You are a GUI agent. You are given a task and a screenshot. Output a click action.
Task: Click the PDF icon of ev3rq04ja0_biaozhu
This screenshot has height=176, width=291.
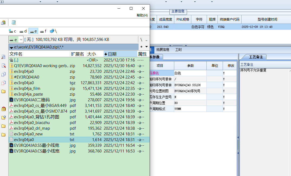pyautogui.click(x=11, y=122)
